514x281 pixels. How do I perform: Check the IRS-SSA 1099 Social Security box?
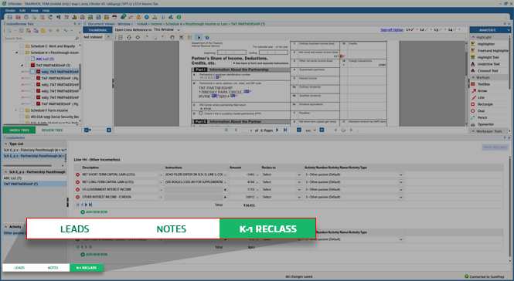pyautogui.click(x=22, y=117)
